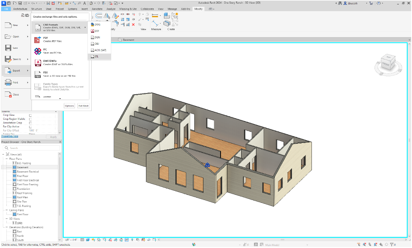Open the scale dropdown showing 1/8" = 1'-0"

pyautogui.click(x=71, y=240)
